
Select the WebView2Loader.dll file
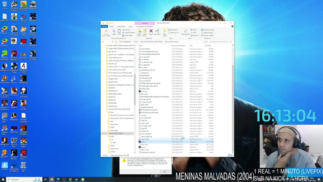click(x=148, y=152)
